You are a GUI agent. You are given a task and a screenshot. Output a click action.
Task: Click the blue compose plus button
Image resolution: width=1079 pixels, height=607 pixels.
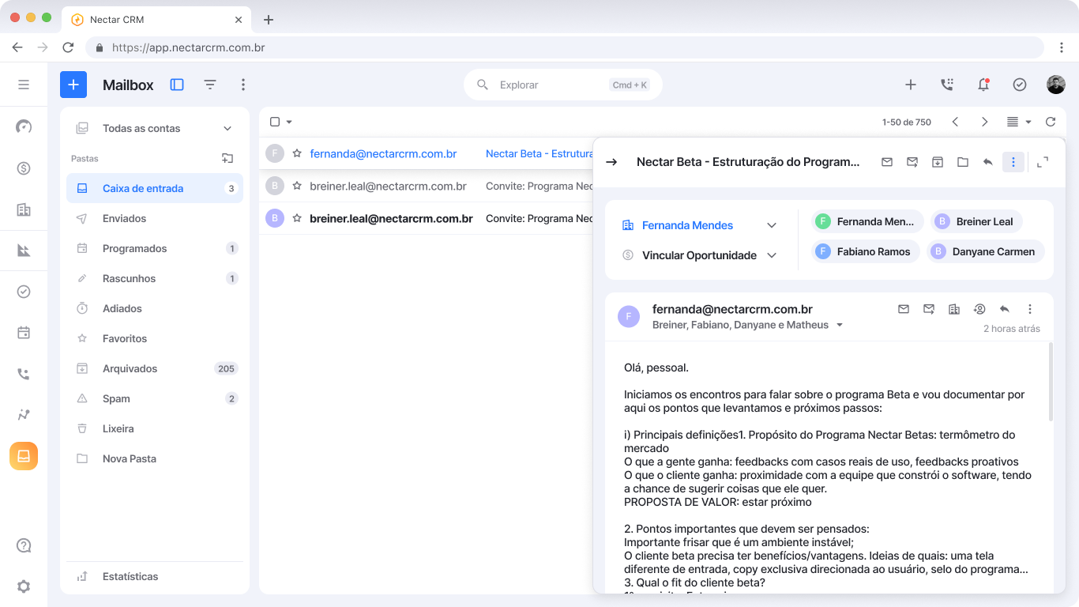(x=73, y=85)
